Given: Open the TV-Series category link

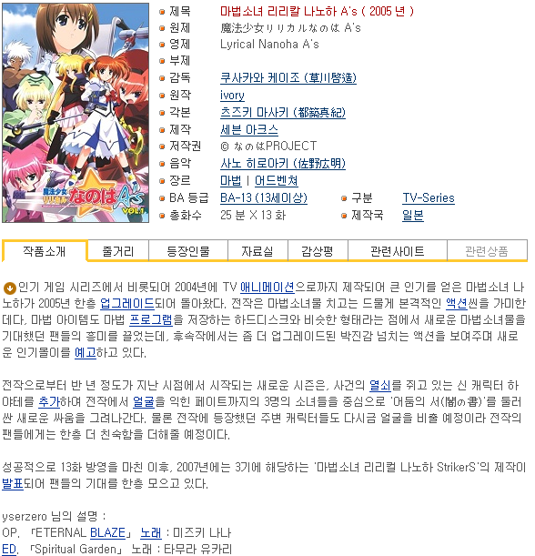Looking at the screenshot, I should point(429,197).
